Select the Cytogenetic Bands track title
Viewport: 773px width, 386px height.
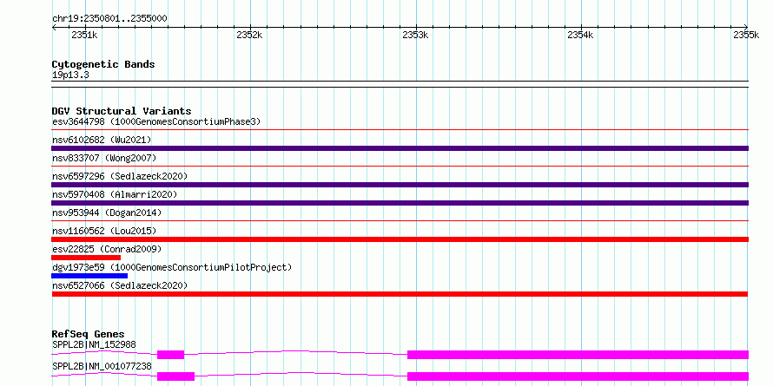click(103, 64)
